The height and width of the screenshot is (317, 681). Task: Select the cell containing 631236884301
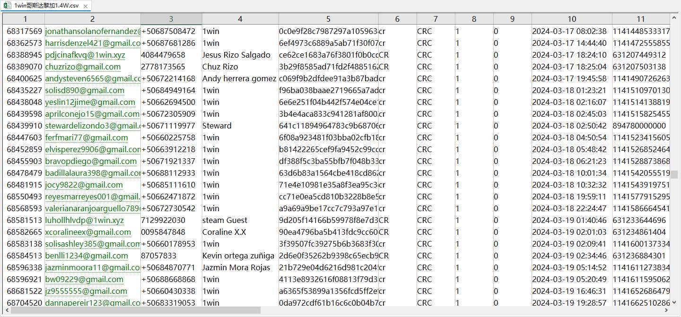641,256
